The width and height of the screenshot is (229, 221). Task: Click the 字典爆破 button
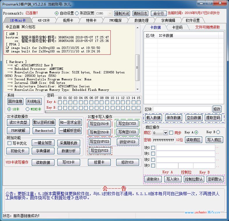pyautogui.click(x=43, y=151)
